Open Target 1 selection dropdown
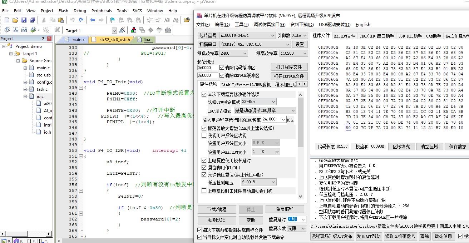This screenshot has height=243, width=469. click(114, 30)
